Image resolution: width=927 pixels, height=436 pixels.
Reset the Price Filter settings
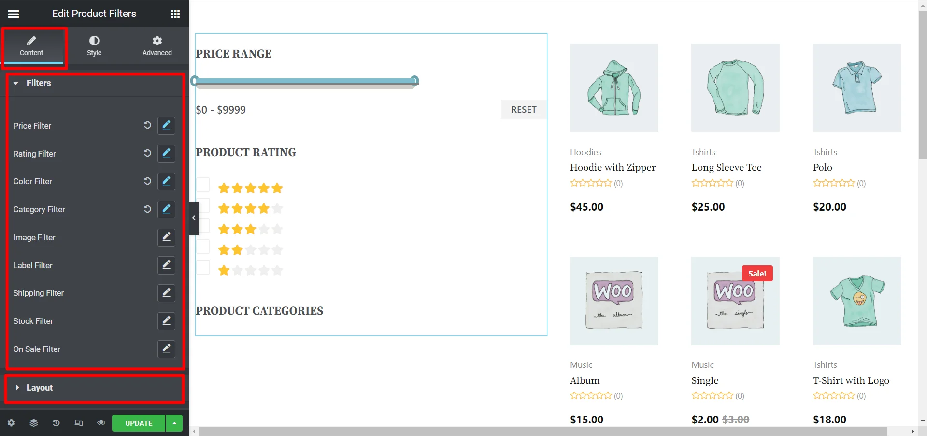147,125
